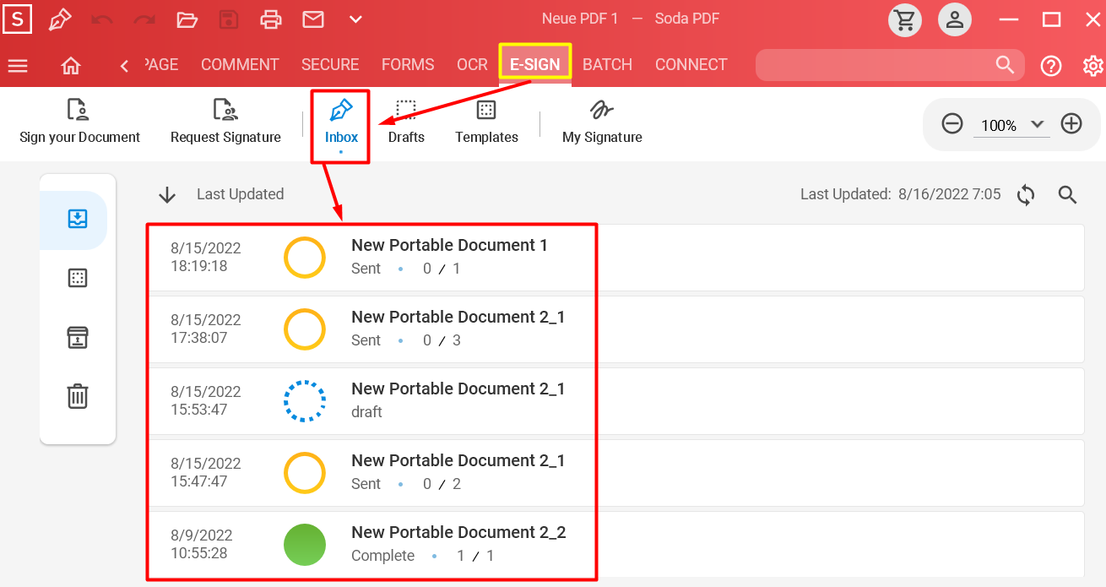Go to the Home view
Screen dimensions: 1106x587
[x=71, y=65]
